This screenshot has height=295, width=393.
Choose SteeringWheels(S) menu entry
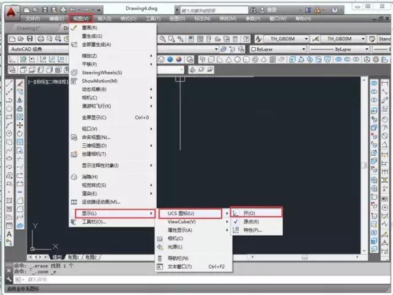112,72
